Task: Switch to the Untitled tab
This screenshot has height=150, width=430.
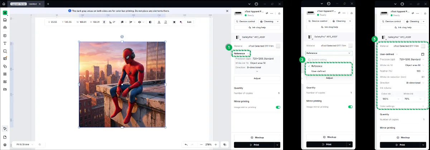Action: (33, 4)
